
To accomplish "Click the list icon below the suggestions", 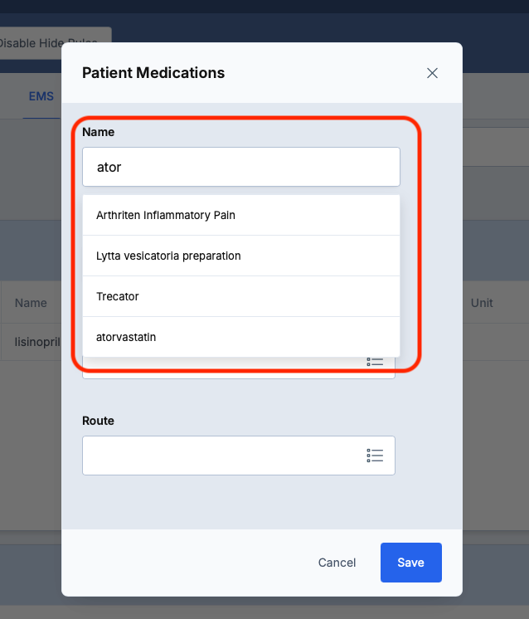I will click(x=375, y=362).
